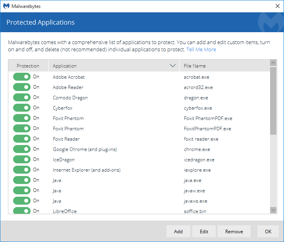The image size is (284, 242).
Task: Click the FoxitPhantomPDF.exe file name
Action: tap(208, 129)
